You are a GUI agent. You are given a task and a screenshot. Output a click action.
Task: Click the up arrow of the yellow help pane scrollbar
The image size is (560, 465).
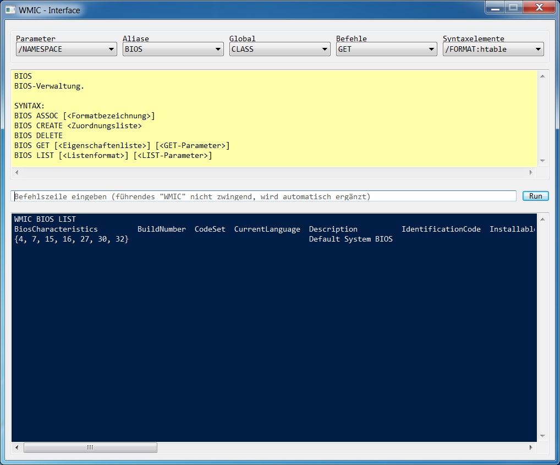543,76
